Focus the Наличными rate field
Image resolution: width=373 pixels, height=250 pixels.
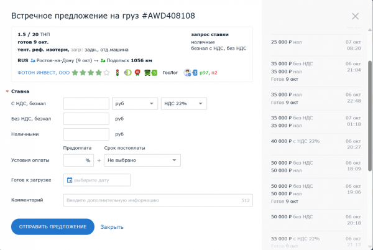(x=86, y=134)
